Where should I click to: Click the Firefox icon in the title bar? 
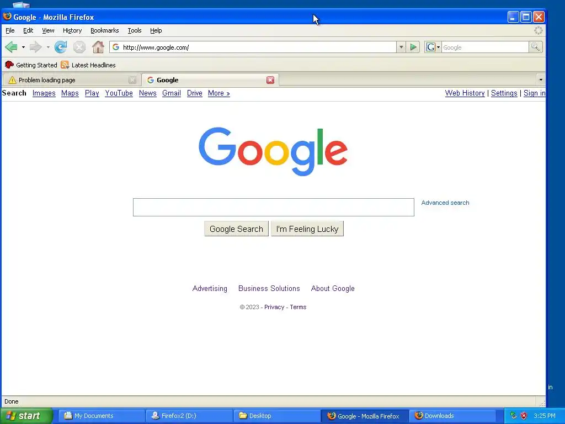click(x=7, y=17)
